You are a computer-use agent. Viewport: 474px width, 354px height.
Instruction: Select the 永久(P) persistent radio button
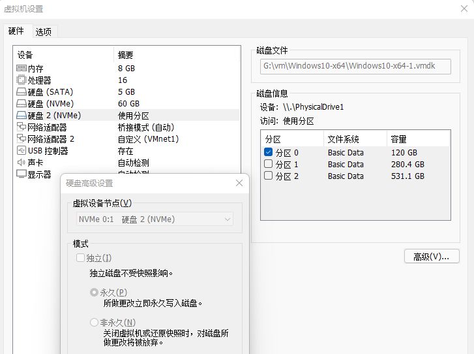point(94,292)
